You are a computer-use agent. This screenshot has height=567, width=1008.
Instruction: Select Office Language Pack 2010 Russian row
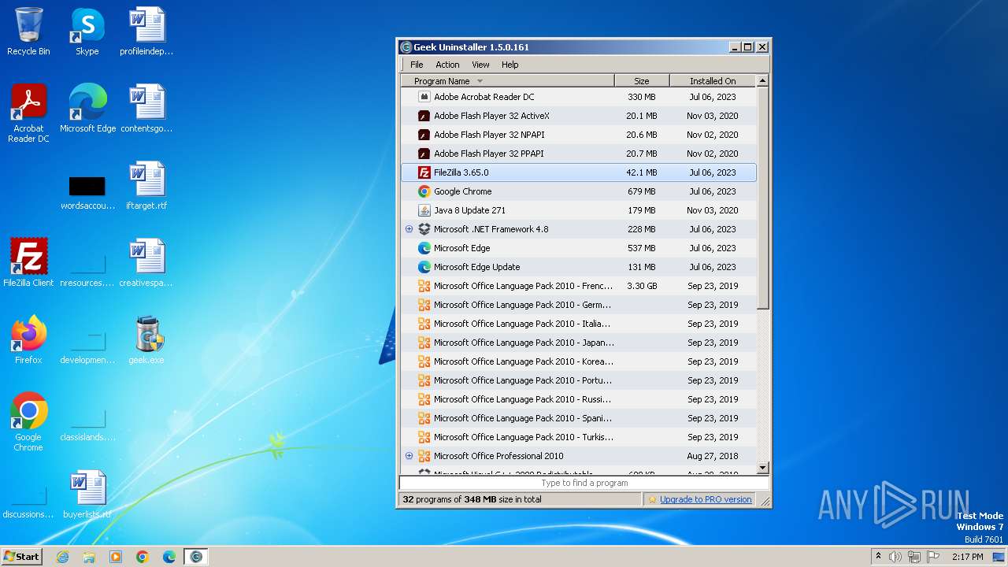click(x=578, y=399)
